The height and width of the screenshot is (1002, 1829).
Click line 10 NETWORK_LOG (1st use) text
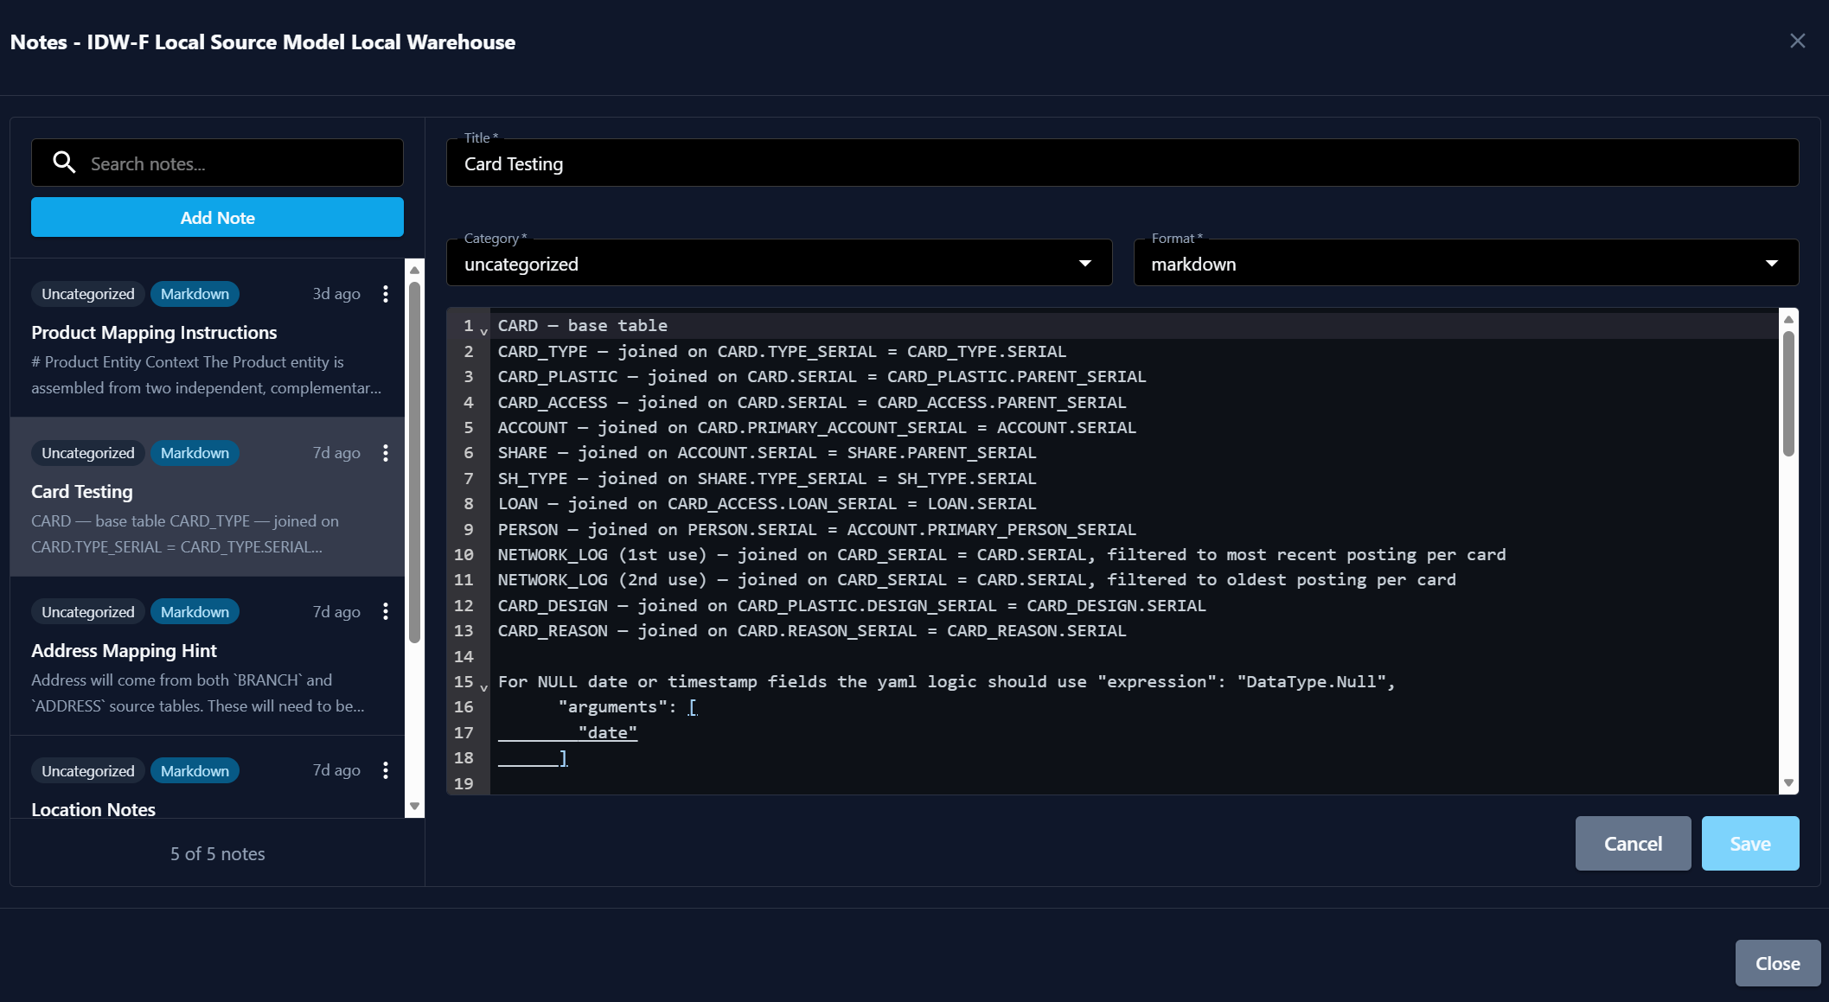(1001, 554)
